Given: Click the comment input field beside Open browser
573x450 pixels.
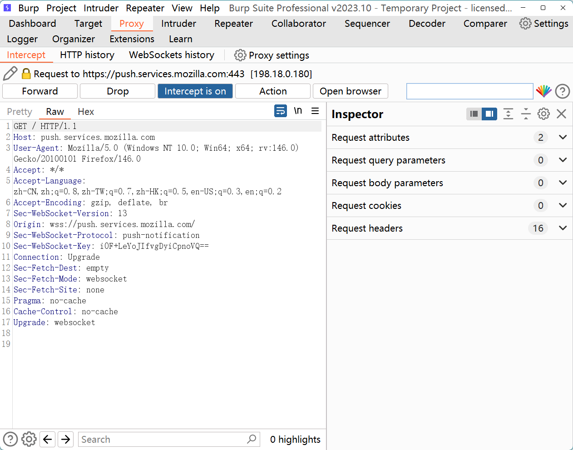Looking at the screenshot, I should point(470,91).
